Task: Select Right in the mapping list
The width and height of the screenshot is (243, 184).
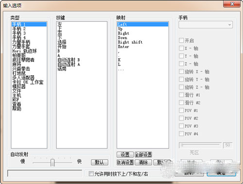Action: click(143, 33)
